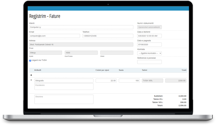Open the Data e lëshimit date field

[149, 36]
